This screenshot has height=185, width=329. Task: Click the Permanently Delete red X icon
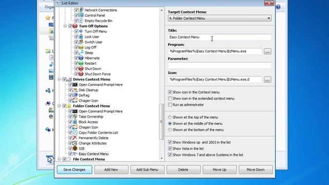pos(75,138)
